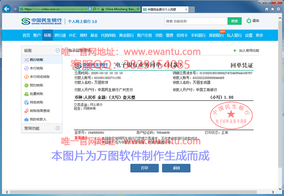Click the 预约转账 green icon
Viewport: 284px width, 196px height.
26,85
